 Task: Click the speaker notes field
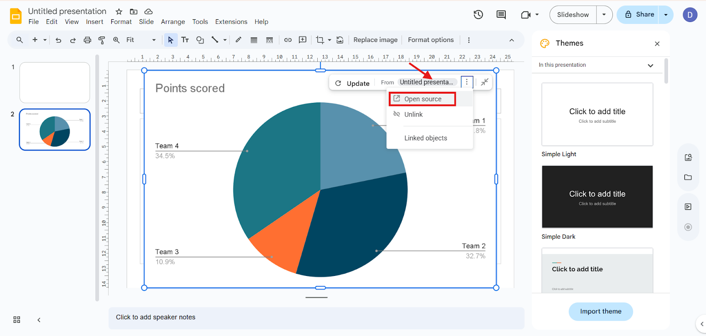[x=316, y=318]
